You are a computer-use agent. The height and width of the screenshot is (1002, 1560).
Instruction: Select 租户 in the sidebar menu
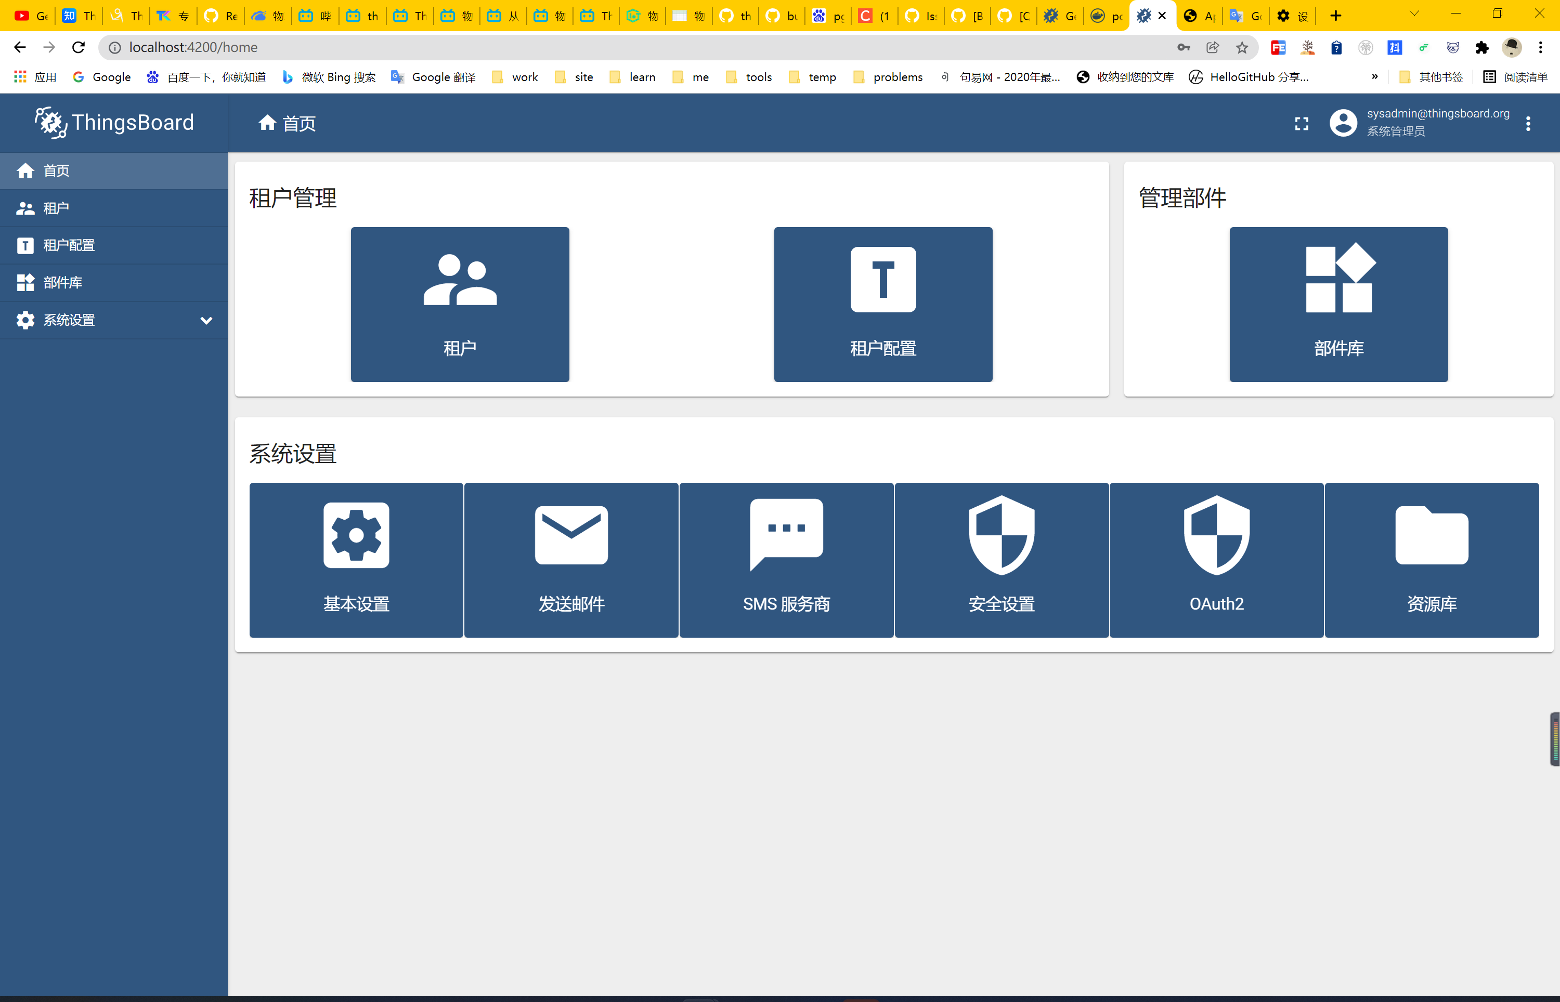click(56, 208)
